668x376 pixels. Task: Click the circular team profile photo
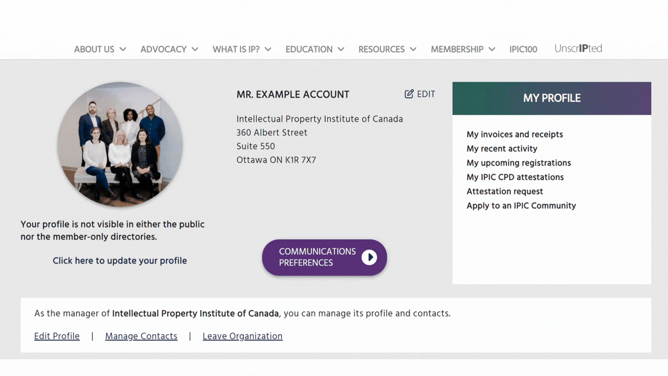click(120, 144)
